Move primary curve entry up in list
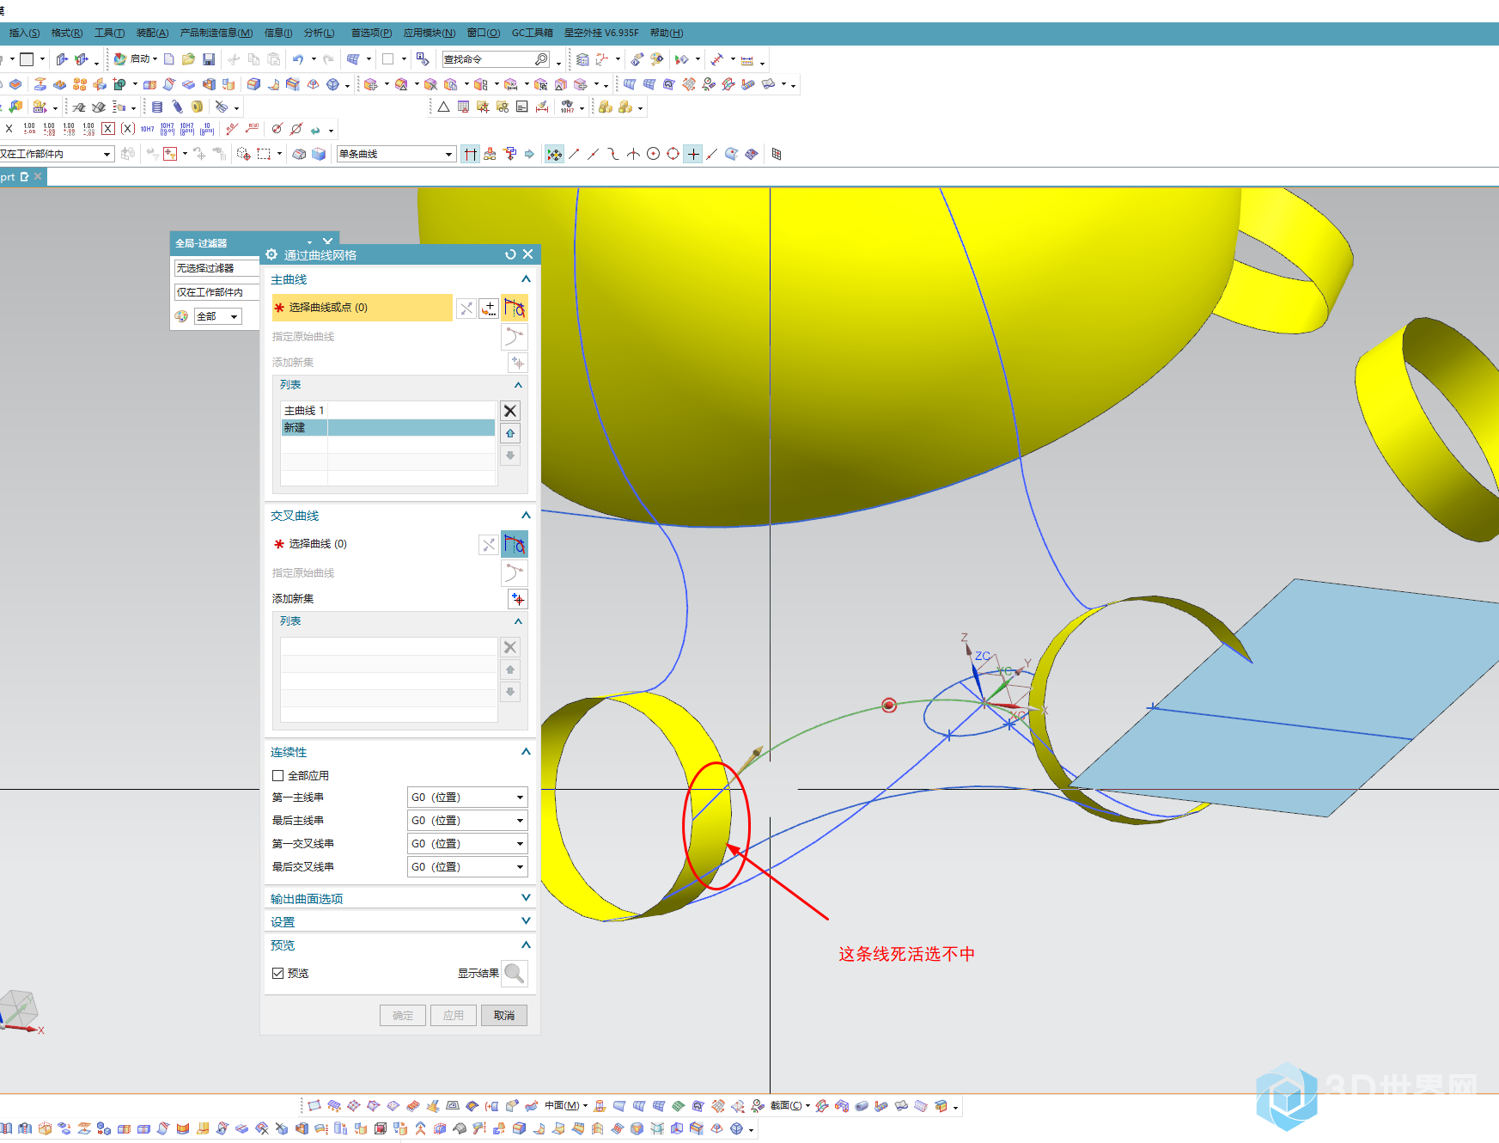1499x1143 pixels. coord(510,433)
